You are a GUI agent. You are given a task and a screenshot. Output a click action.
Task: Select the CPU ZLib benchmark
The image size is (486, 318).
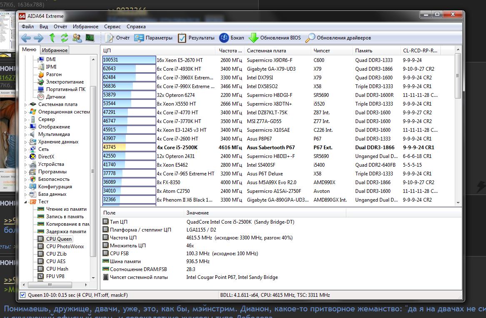click(x=56, y=254)
